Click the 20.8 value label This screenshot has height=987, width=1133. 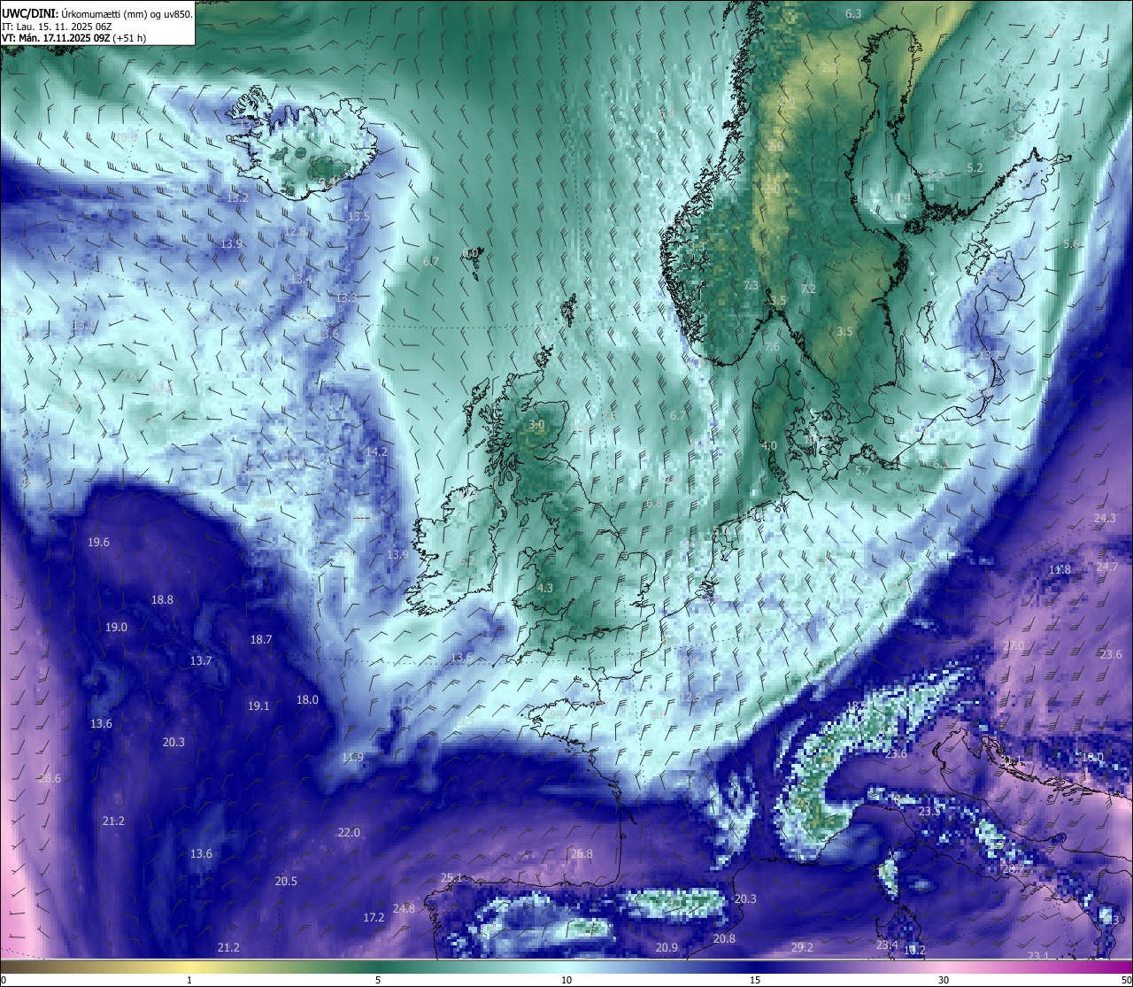[x=725, y=938]
